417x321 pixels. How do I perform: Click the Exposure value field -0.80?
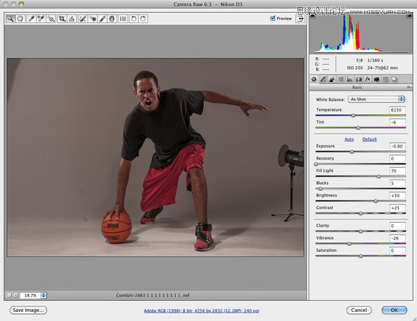pyautogui.click(x=398, y=146)
